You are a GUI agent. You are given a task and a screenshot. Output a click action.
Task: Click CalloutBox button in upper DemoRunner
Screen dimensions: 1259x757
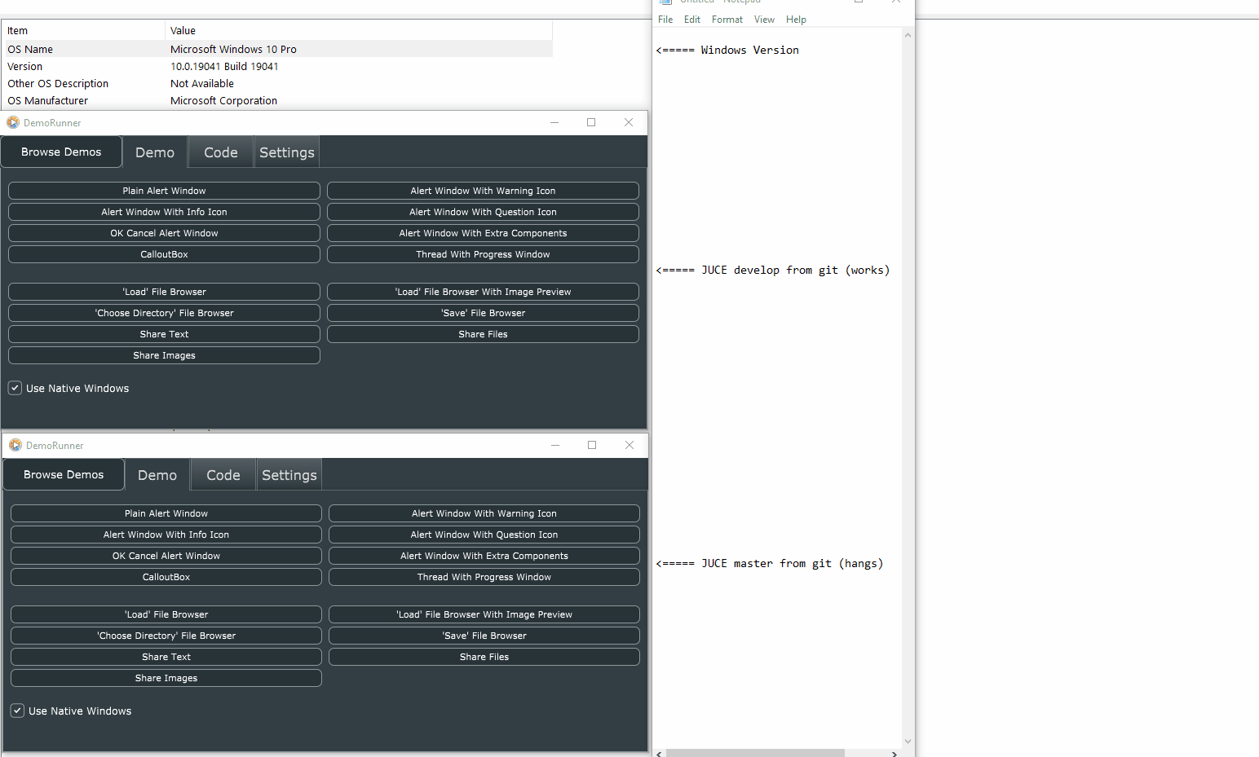click(x=164, y=254)
